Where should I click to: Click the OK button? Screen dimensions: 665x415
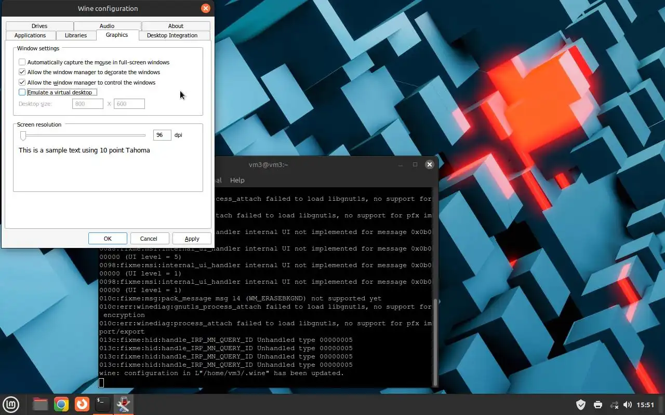click(x=108, y=239)
